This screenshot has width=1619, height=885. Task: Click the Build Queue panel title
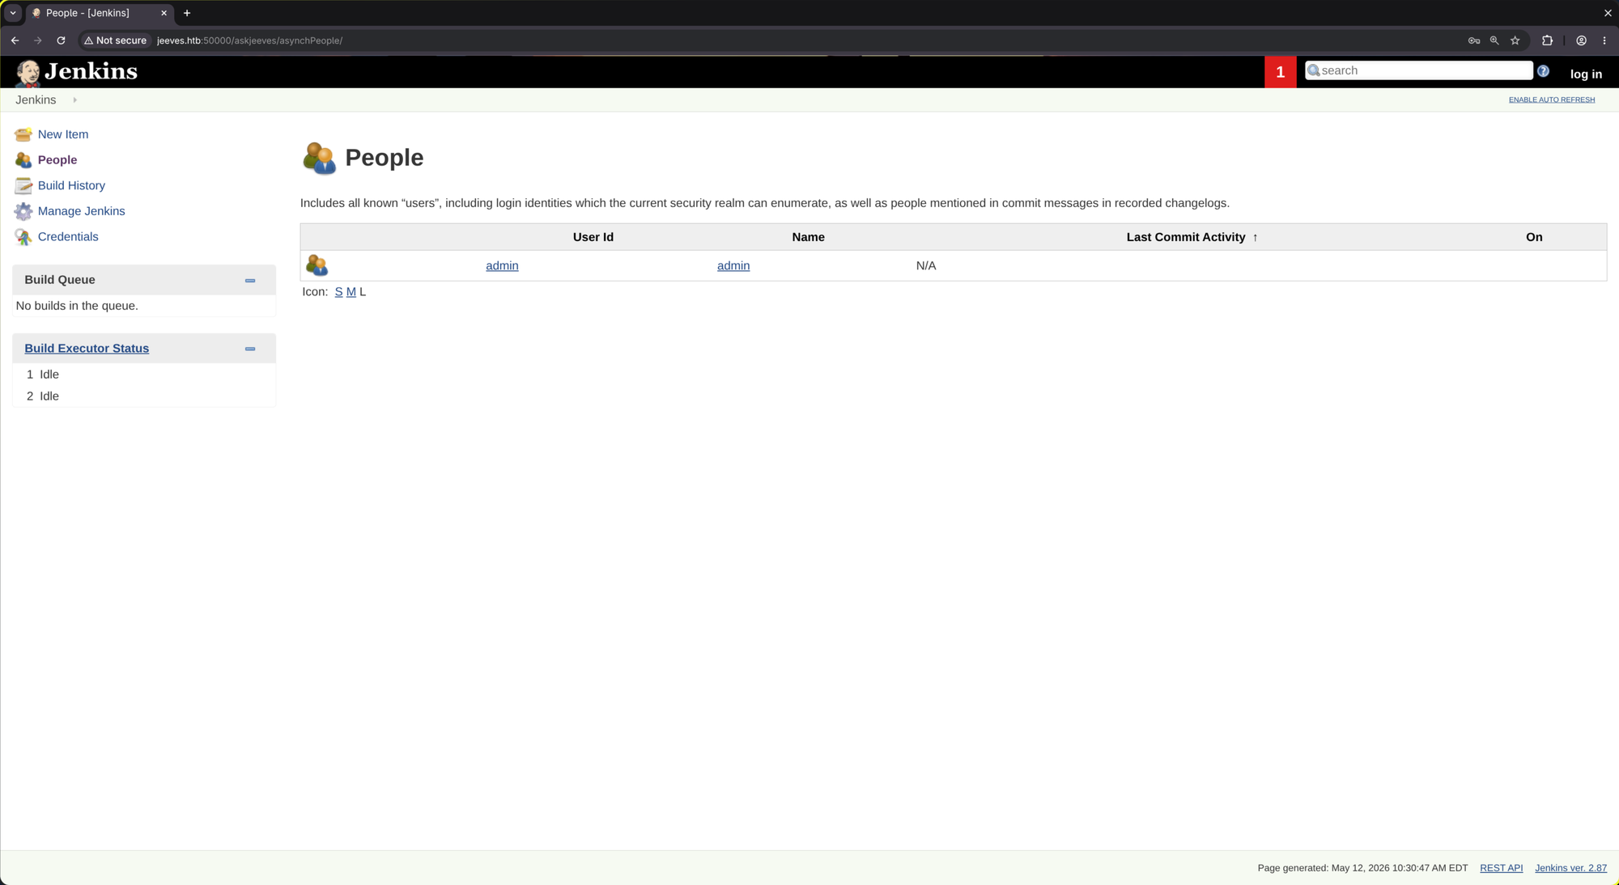tap(60, 280)
